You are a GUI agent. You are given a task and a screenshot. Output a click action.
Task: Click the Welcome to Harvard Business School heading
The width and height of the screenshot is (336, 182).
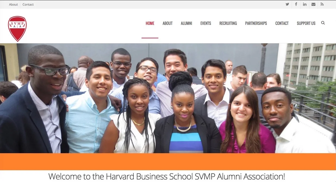pyautogui.click(x=167, y=177)
